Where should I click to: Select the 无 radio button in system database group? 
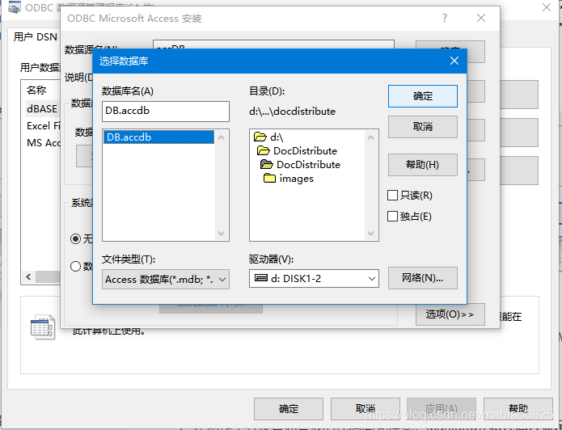click(75, 238)
